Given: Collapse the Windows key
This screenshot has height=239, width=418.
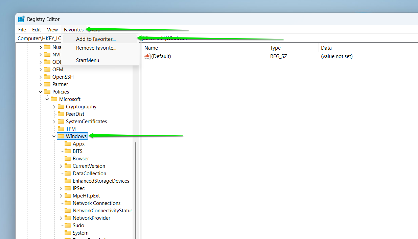Looking at the screenshot, I should pyautogui.click(x=54, y=136).
